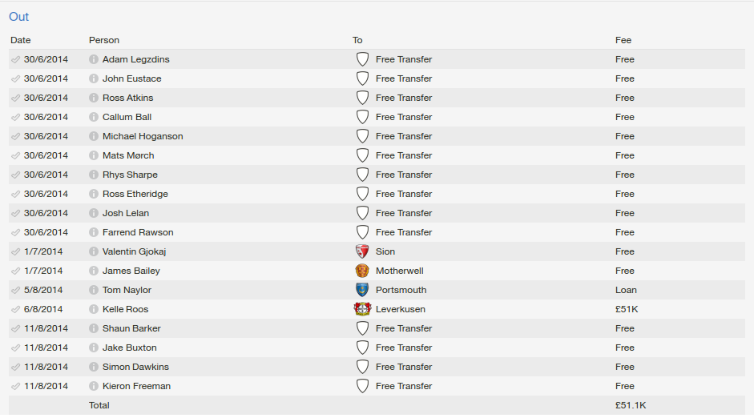Click the checkmark icon on Ross Atkins row

click(x=15, y=98)
